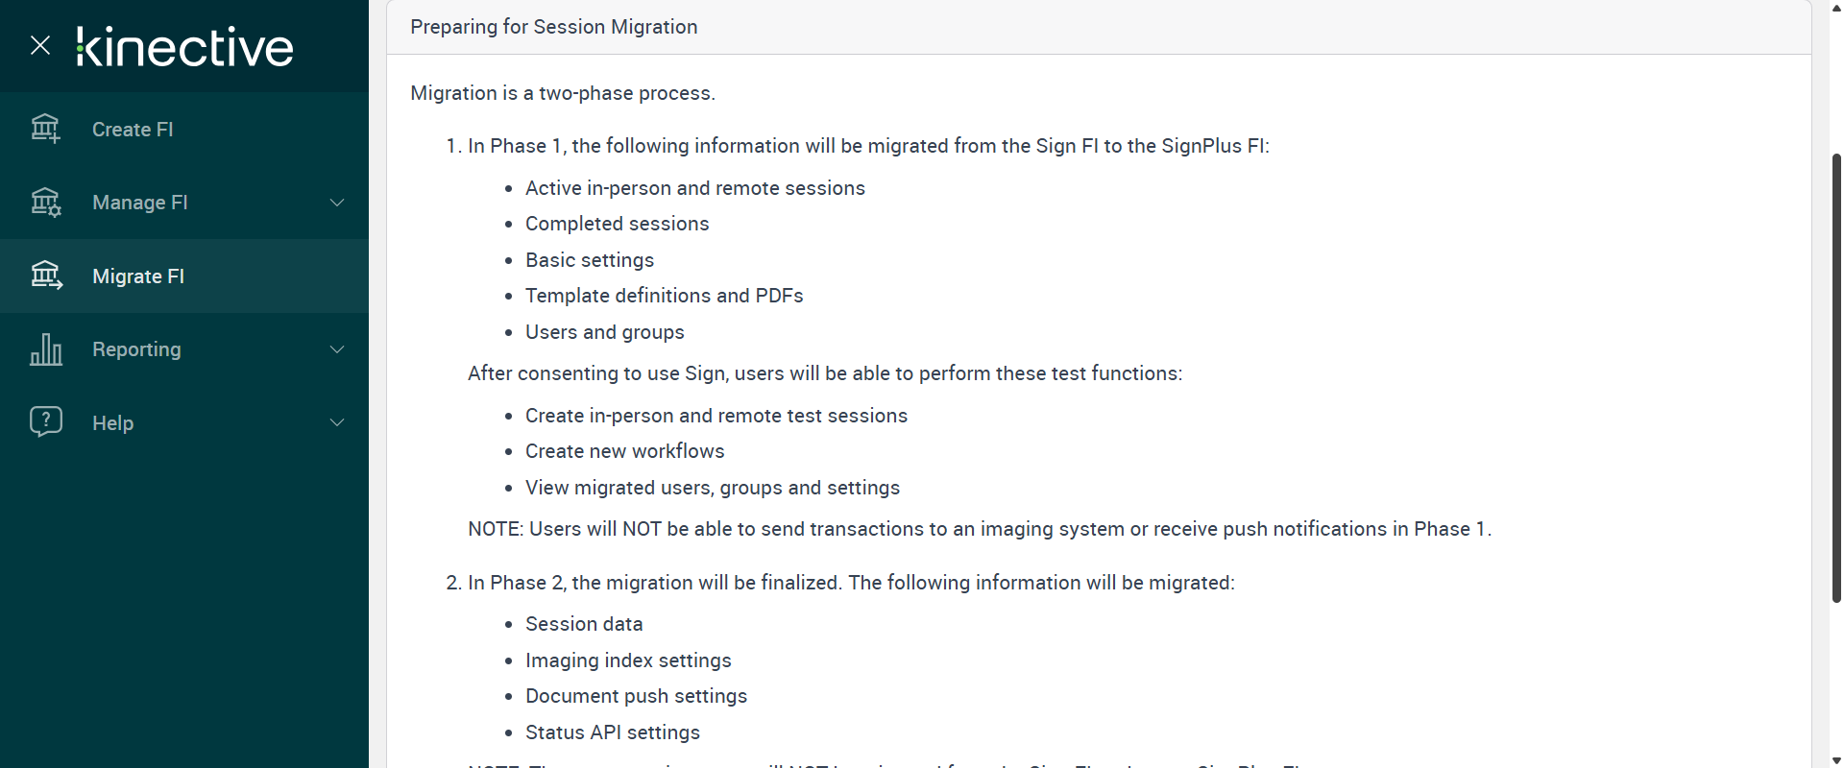Click the scroll down arrow
Screen dimensions: 1844x768
[1836, 760]
